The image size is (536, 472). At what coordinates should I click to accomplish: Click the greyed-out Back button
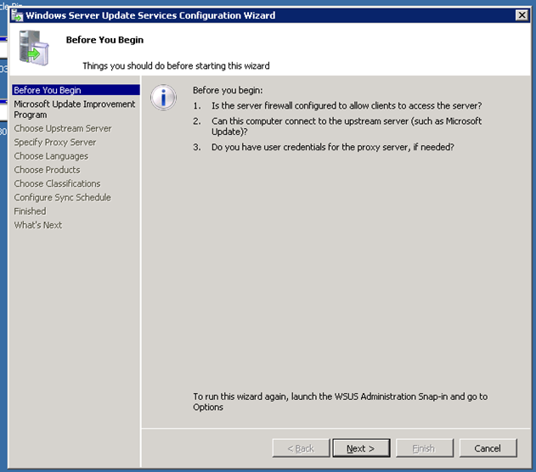301,448
